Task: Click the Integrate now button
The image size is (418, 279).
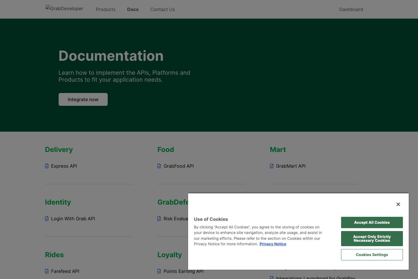Action: [x=83, y=99]
